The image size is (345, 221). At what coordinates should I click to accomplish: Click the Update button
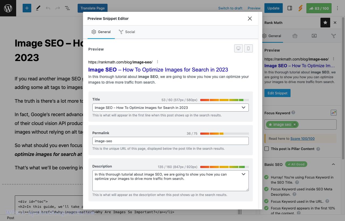[273, 8]
